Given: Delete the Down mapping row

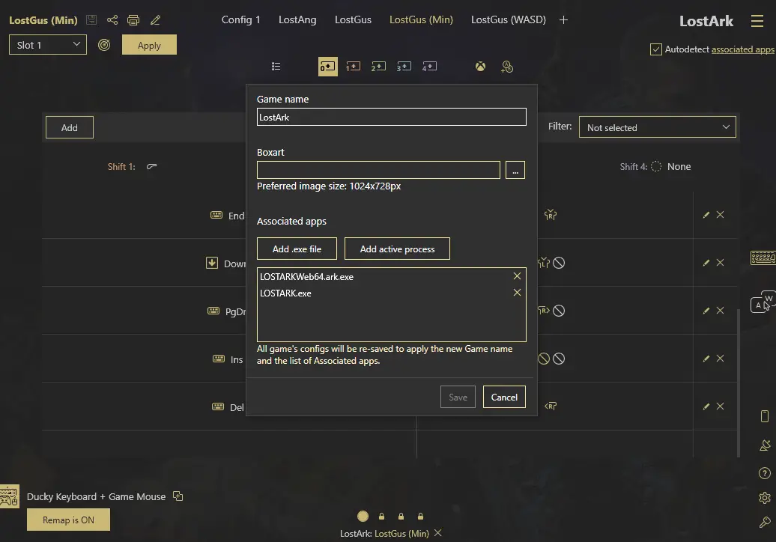Looking at the screenshot, I should coord(720,263).
